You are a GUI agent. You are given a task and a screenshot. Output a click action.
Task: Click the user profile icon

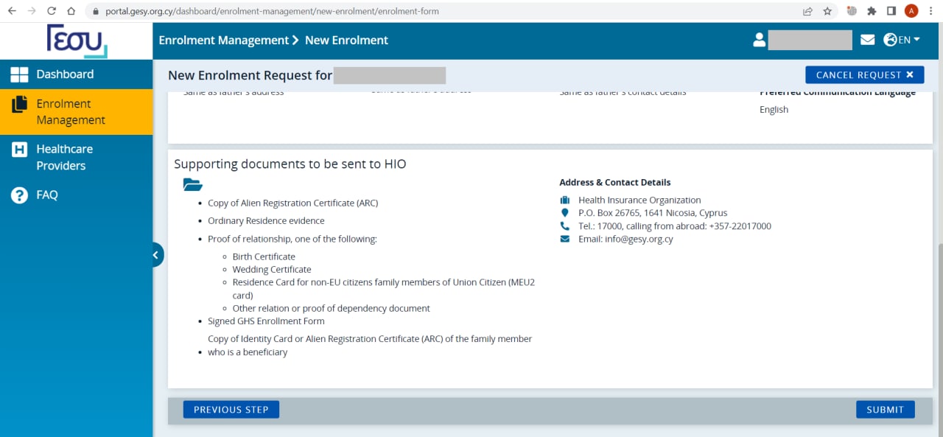(760, 40)
